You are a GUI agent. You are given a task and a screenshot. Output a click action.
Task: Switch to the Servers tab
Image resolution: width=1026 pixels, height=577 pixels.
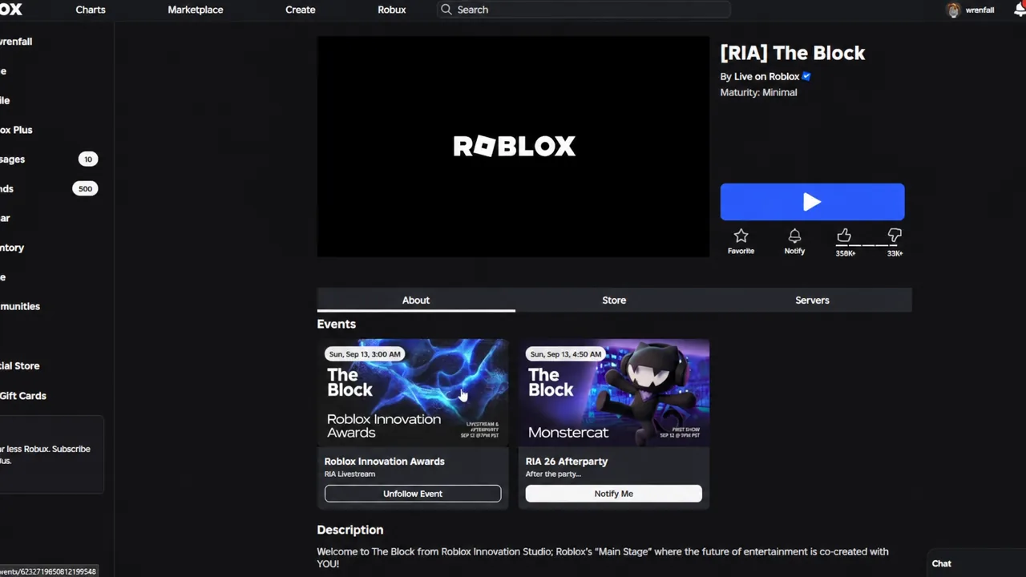(x=812, y=300)
